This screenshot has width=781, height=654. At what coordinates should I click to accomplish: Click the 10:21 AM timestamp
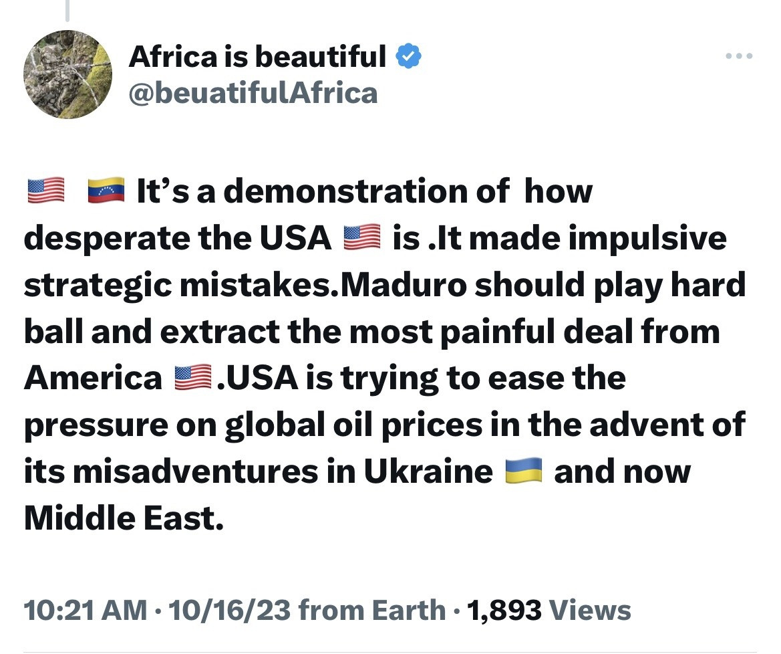(x=86, y=610)
